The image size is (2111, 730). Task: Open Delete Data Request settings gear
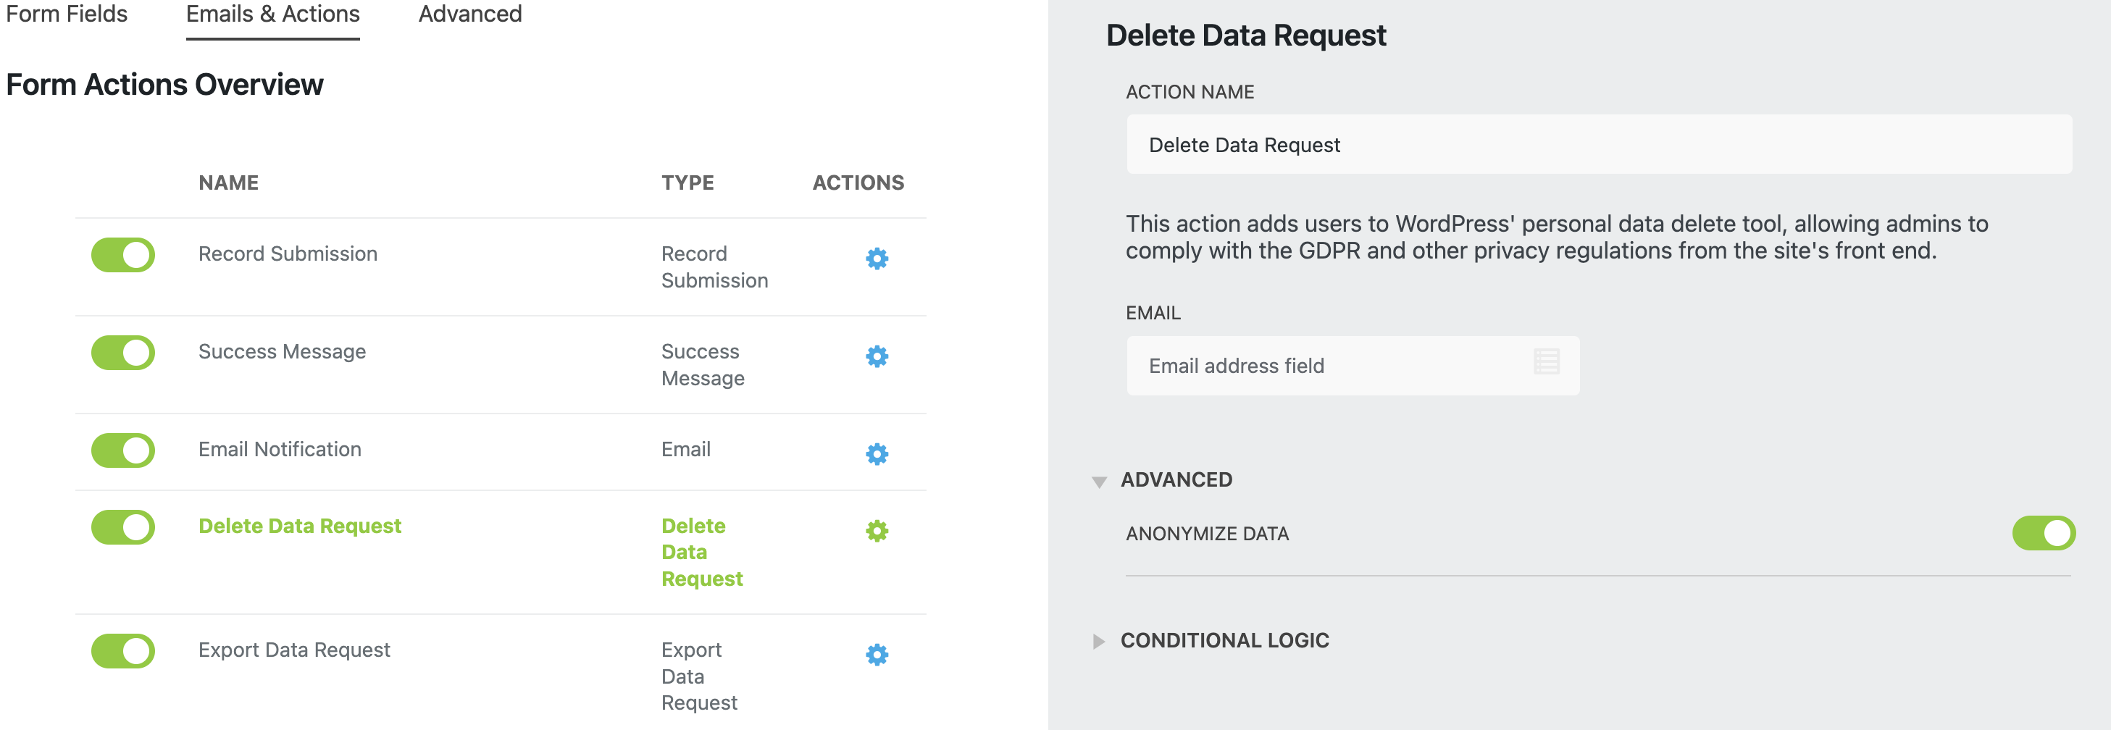pyautogui.click(x=876, y=531)
